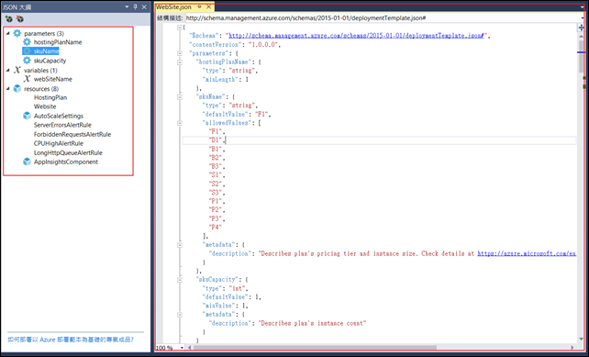Collapse the variables tree node arrow
This screenshot has width=589, height=357.
point(8,70)
